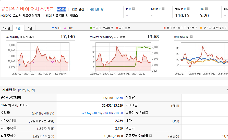Click blue SELL marker on price chart
Screen dimensions: 228x140
tap(20, 65)
